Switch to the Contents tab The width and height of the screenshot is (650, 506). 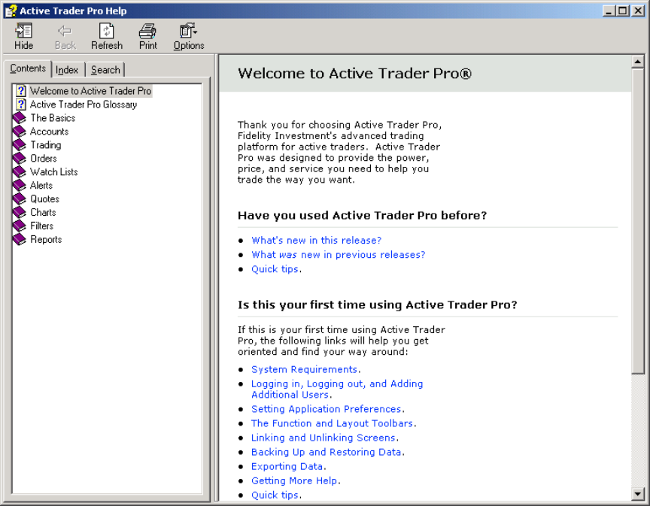(x=28, y=68)
